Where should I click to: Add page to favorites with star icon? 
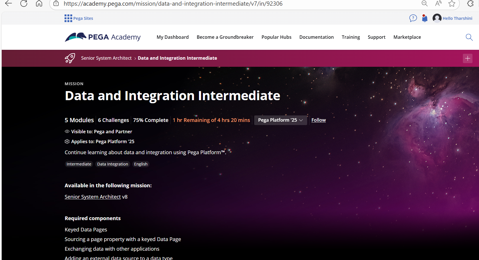(x=452, y=4)
